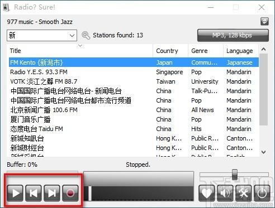Select the FM Kento station row

tap(134, 62)
